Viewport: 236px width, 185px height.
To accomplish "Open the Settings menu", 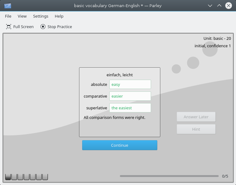I will [x=40, y=16].
